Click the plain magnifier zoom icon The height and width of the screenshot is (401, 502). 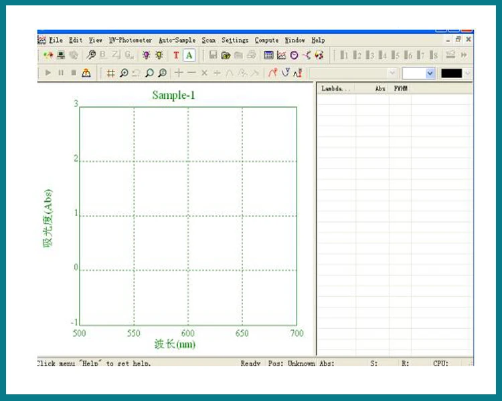149,74
